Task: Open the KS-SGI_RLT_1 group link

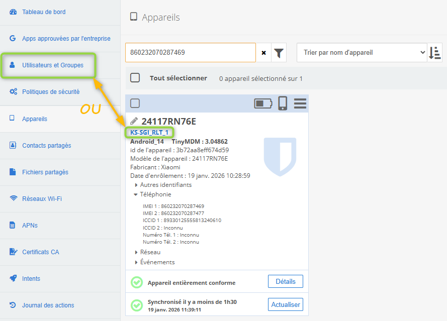Action: pyautogui.click(x=149, y=133)
